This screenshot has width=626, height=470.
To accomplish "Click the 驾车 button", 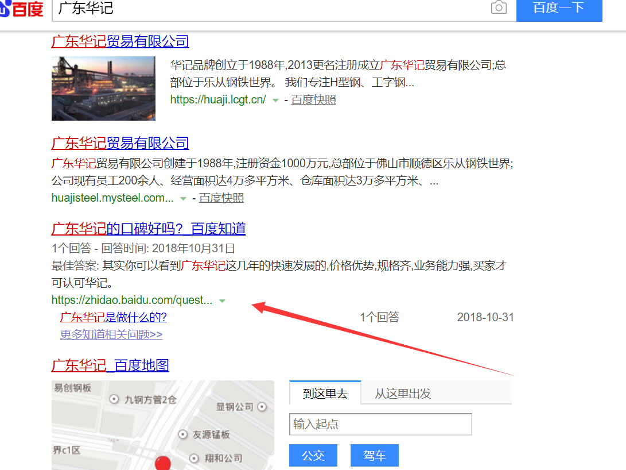I will (x=375, y=455).
